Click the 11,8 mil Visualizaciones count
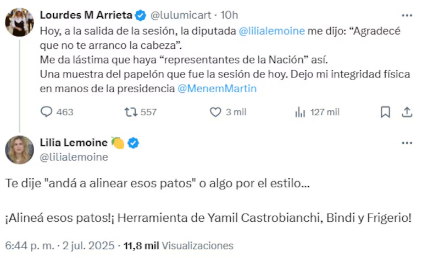 pos(178,246)
